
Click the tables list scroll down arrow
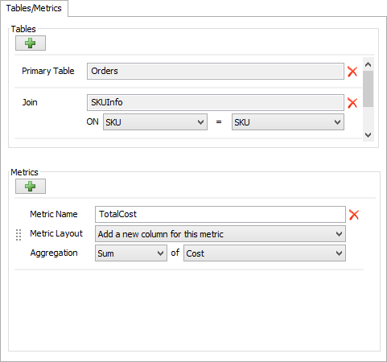tap(368, 135)
